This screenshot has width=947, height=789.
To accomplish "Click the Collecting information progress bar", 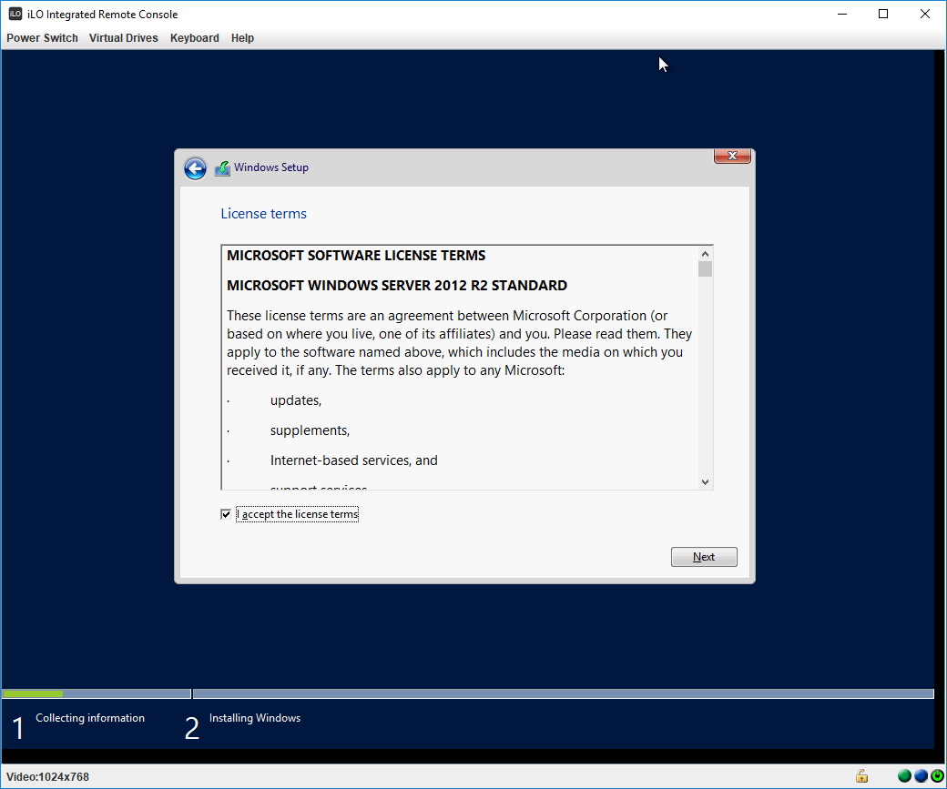I will [97, 694].
